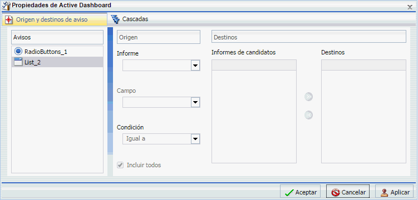Open the Condición dropdown showing Igual a
418x200 pixels.
tap(161, 139)
